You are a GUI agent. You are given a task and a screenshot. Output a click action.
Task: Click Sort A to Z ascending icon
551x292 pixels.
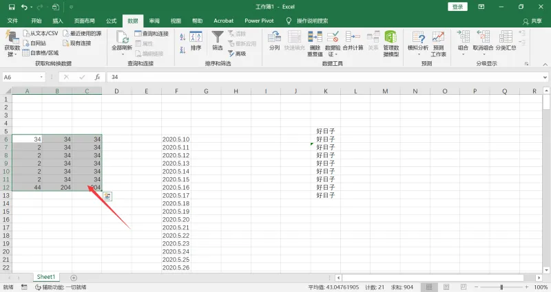pyautogui.click(x=183, y=37)
